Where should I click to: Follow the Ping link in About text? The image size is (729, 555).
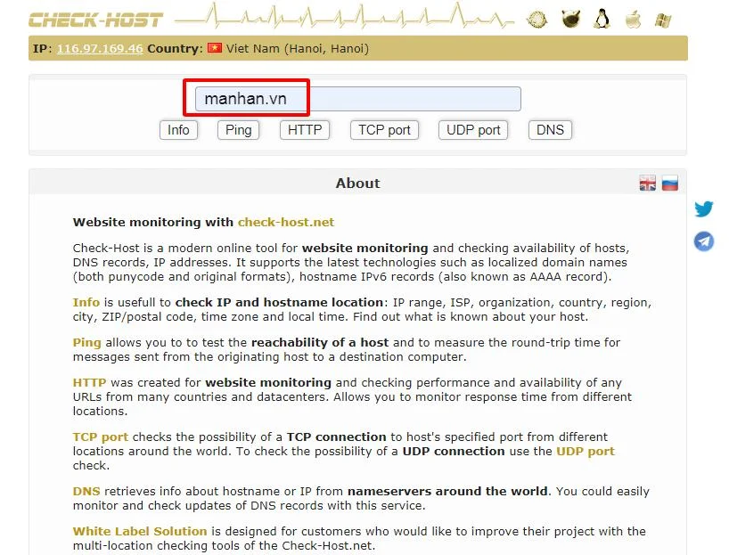86,343
